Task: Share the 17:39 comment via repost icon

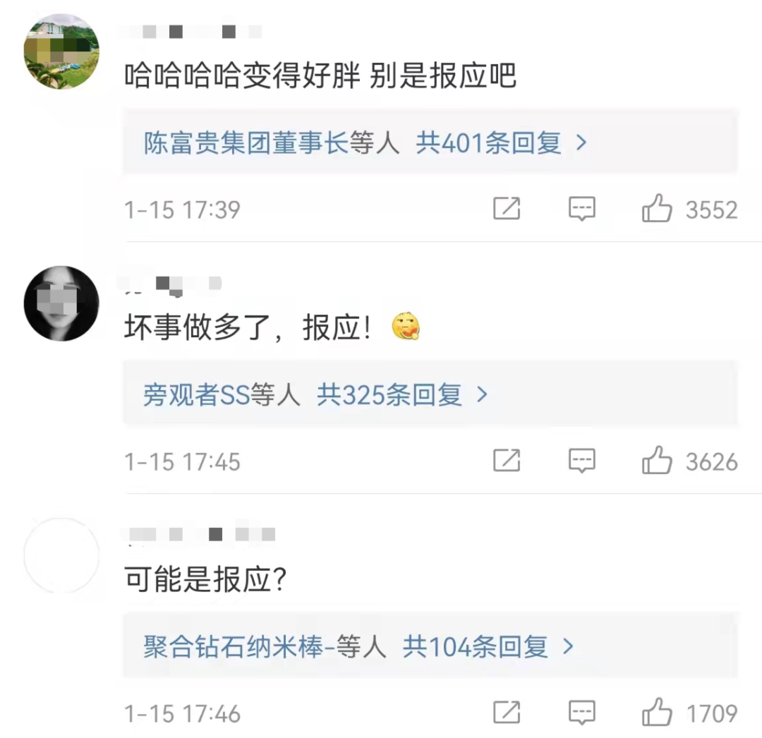Action: pyautogui.click(x=507, y=209)
